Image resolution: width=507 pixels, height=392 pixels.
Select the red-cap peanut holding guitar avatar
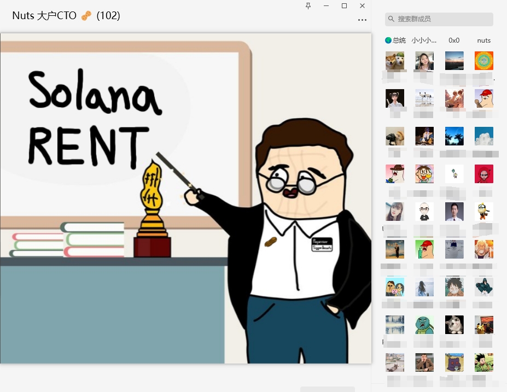[484, 98]
